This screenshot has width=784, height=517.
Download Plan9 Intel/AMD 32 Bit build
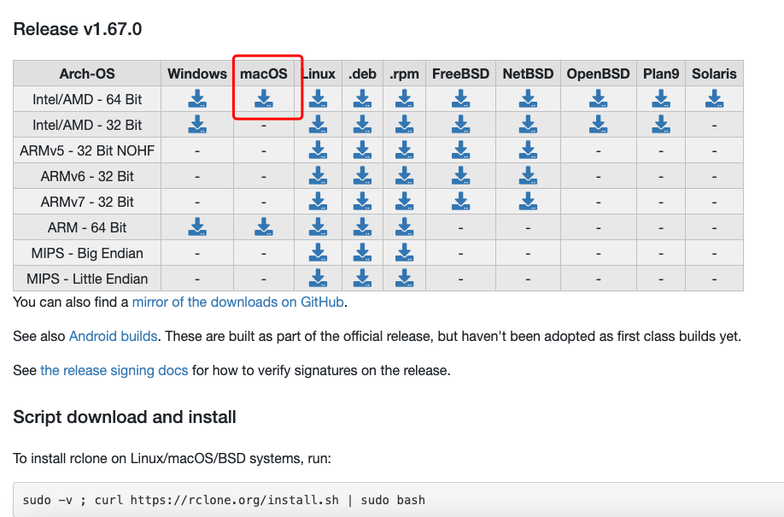coord(661,124)
